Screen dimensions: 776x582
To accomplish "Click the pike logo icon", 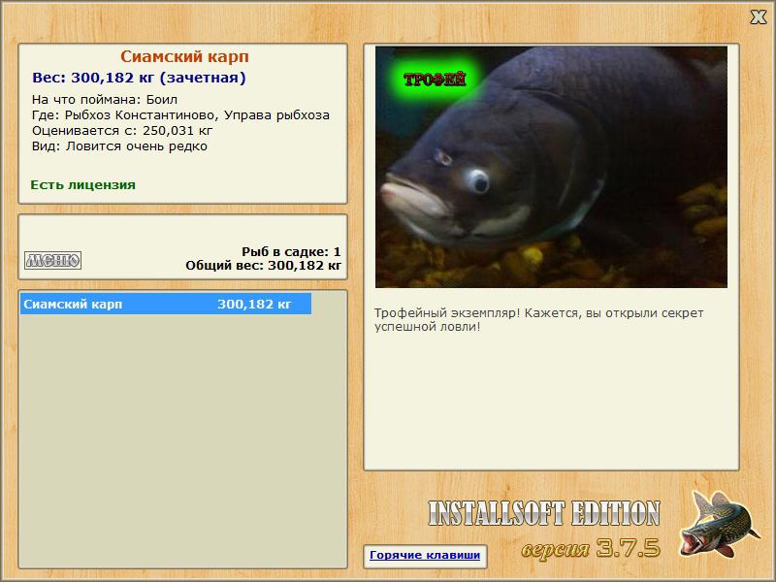I will [719, 524].
